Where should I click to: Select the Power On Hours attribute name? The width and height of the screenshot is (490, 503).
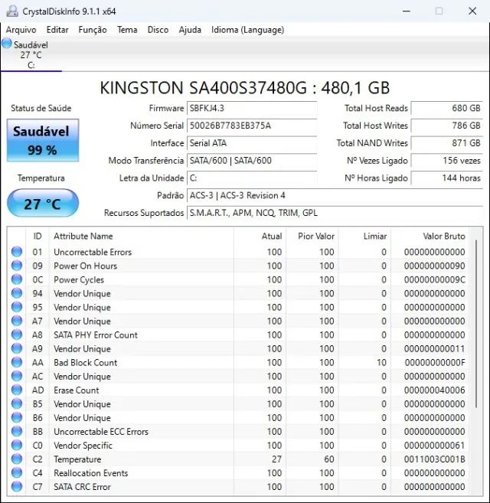(x=85, y=266)
